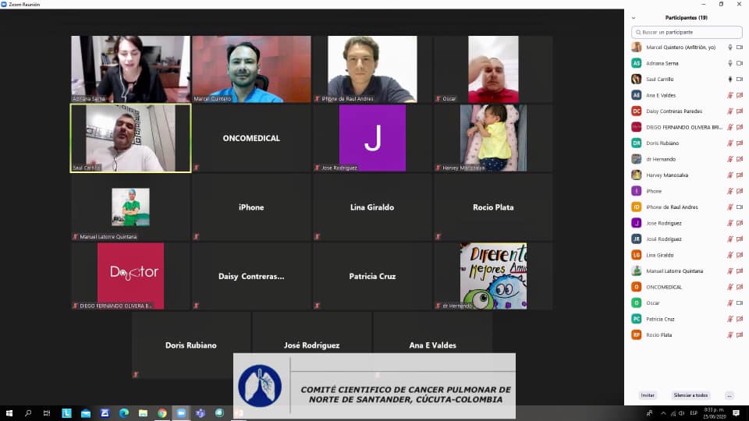Viewport: 749px width, 421px height.
Task: Select the Rocio Plata tile
Action: click(x=493, y=207)
